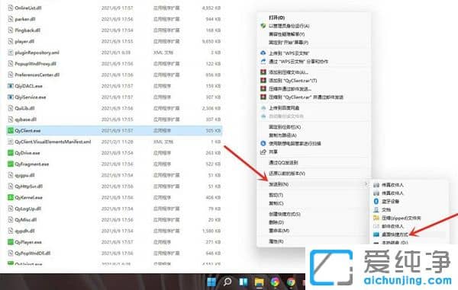Select 剪切(T) in the context menu
The image size is (458, 290).
point(276,195)
